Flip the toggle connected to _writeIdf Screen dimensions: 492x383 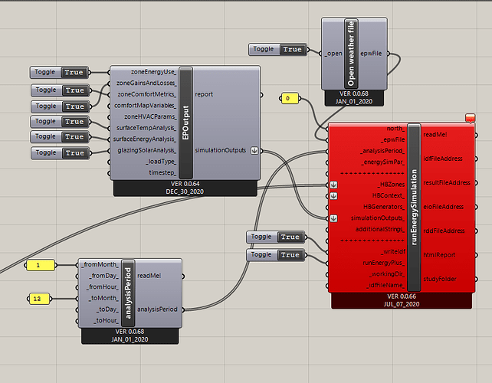290,237
